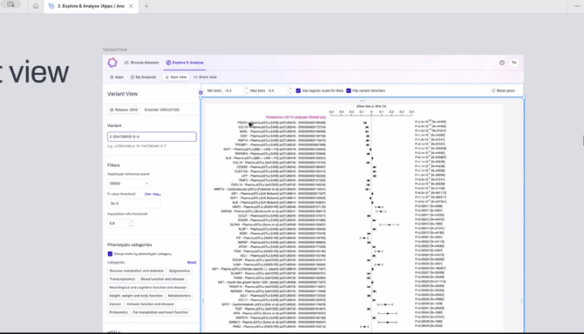Select the Proteomics category chip

click(119, 312)
